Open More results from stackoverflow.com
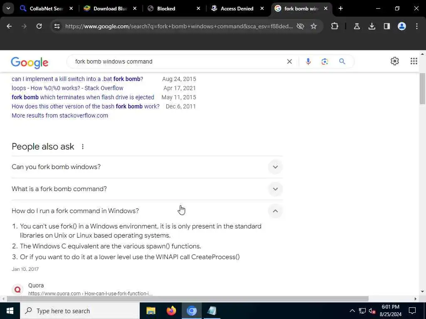Screen dimensions: 426x319 coord(60,115)
